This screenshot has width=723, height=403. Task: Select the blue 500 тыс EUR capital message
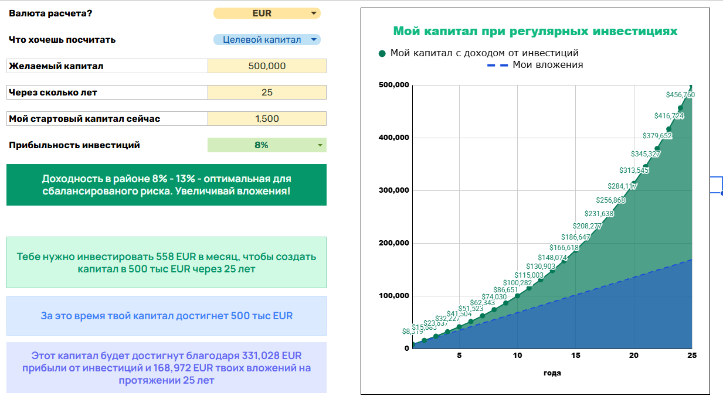click(x=167, y=316)
